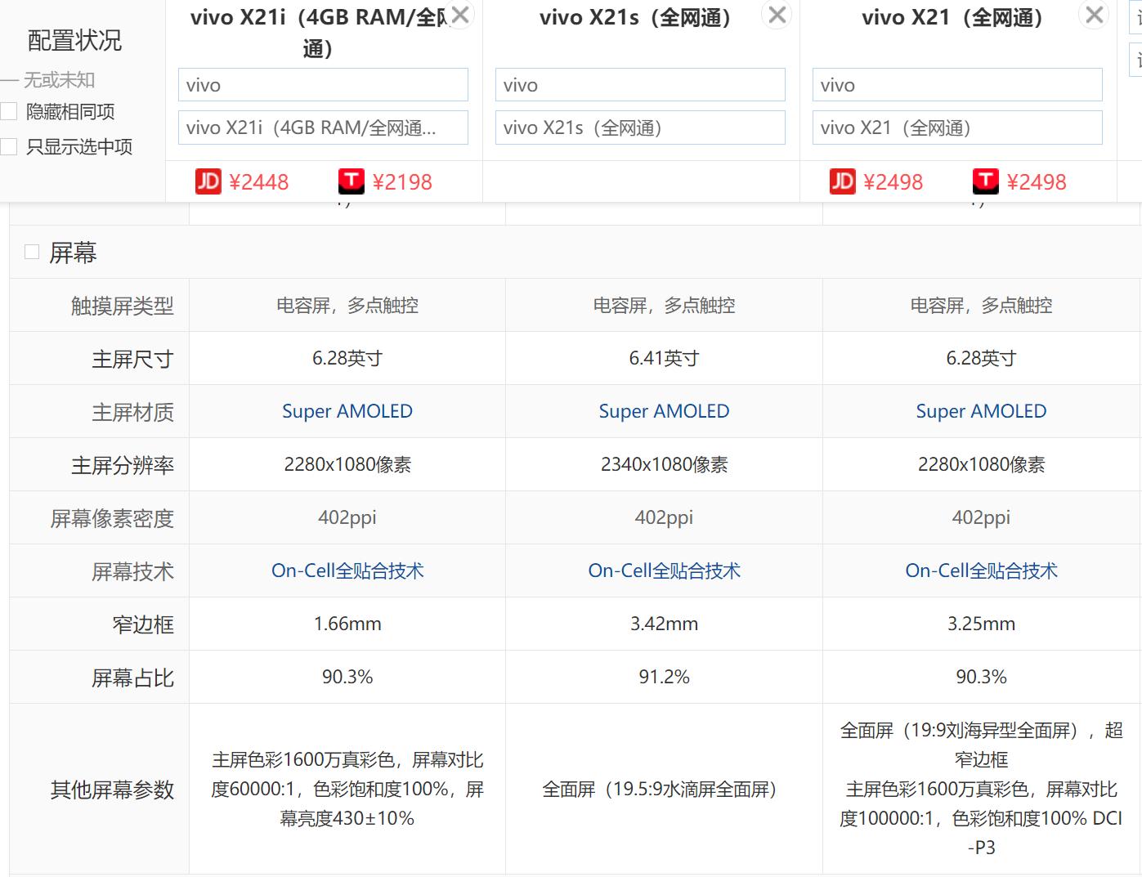
Task: Remove vivo X21s from the comparison
Action: click(x=776, y=15)
